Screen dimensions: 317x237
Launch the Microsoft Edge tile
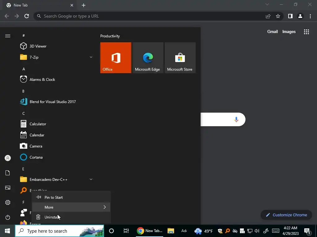[x=148, y=58]
